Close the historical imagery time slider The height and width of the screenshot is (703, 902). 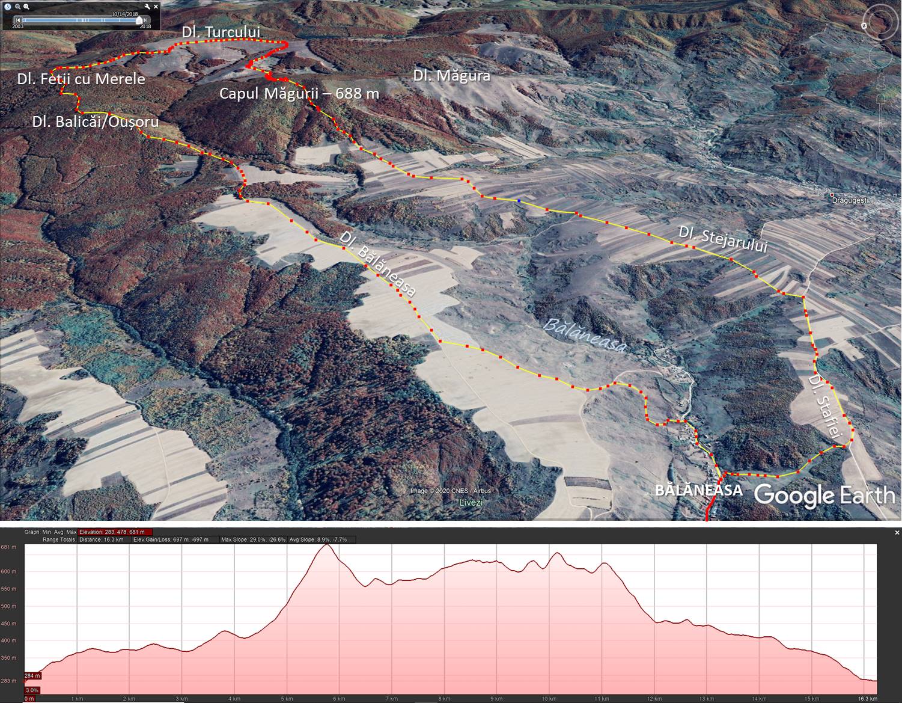pyautogui.click(x=156, y=7)
